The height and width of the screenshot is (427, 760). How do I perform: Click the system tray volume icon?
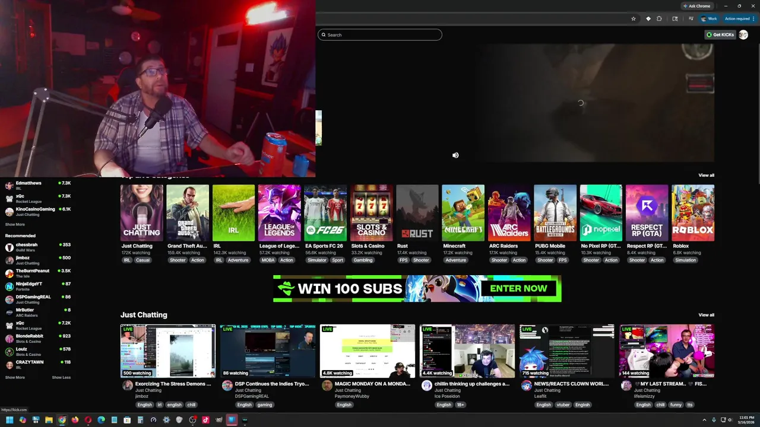point(730,420)
